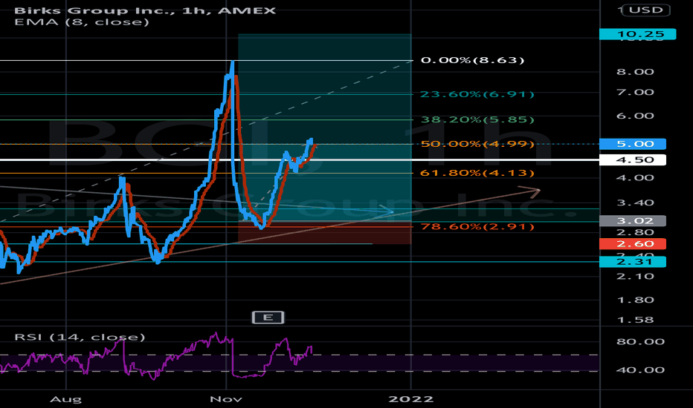The height and width of the screenshot is (408, 693).
Task: Select the 10.25 price label
Action: tap(637, 34)
